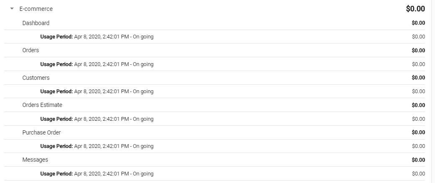Click the Usage Period under Orders
Screen dimensions: 435x183
pos(97,64)
